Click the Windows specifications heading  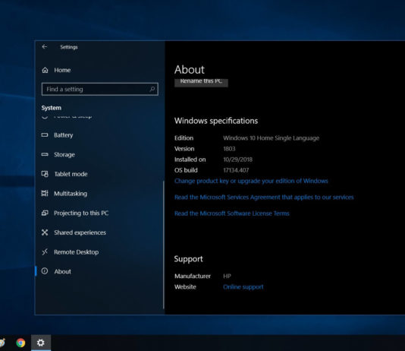tap(216, 121)
